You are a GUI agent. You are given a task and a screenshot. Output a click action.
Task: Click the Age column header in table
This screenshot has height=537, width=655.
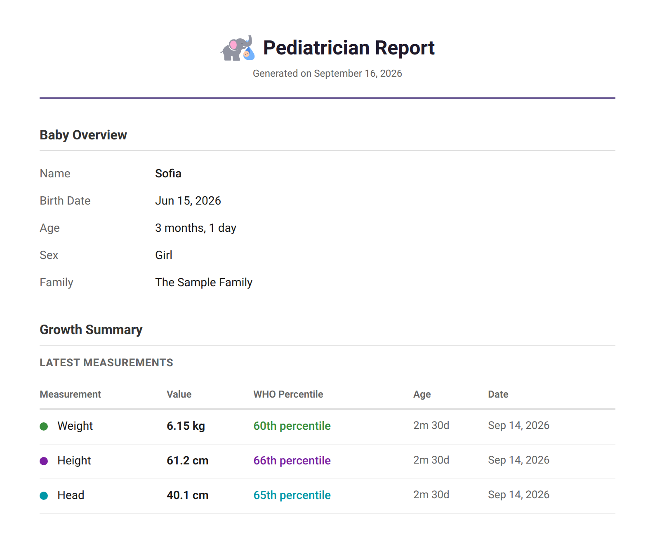[422, 394]
